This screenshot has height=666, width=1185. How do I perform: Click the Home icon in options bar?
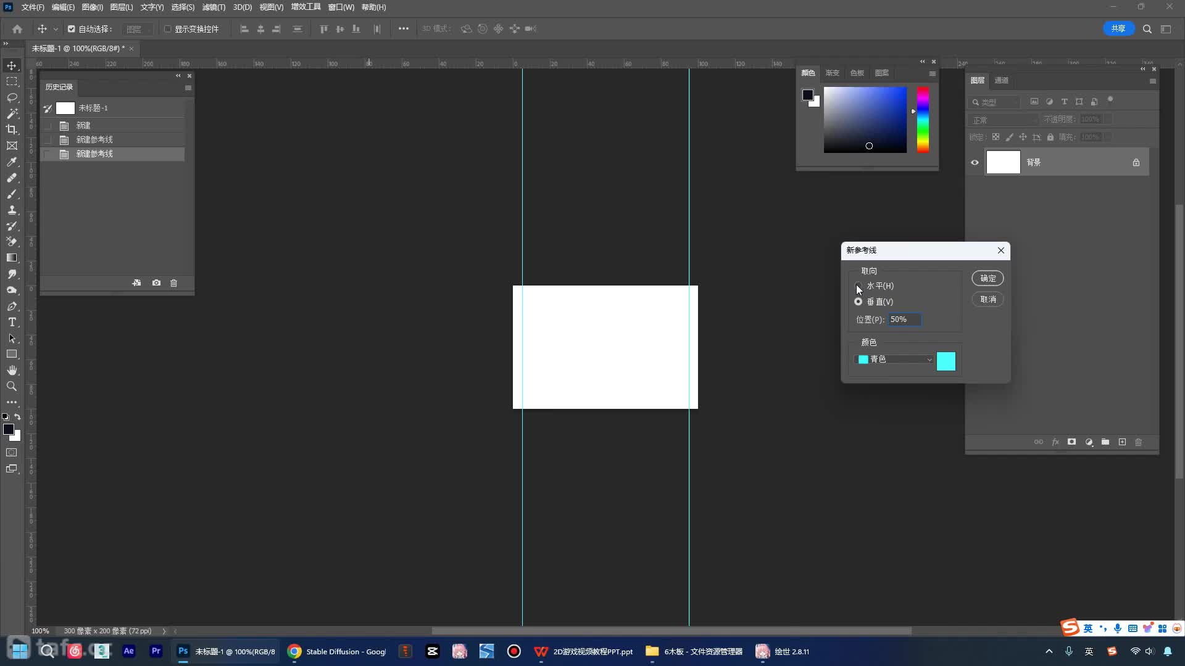coord(17,29)
